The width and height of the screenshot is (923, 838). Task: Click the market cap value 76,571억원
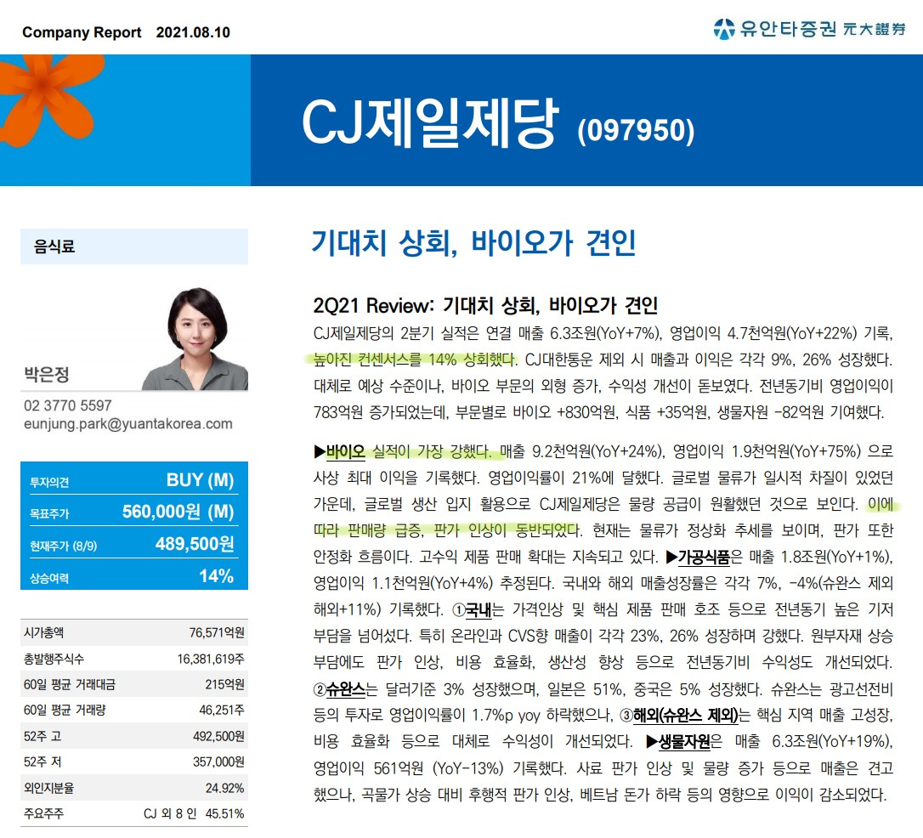point(217,632)
